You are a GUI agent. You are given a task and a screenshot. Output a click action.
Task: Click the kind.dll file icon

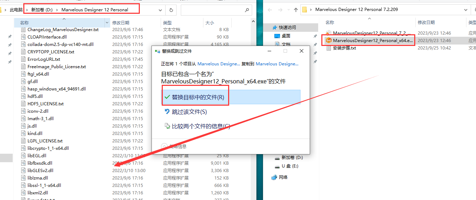[24, 134]
